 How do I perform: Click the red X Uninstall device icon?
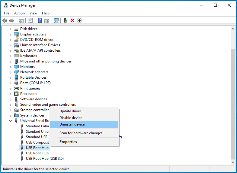pyautogui.click(x=72, y=20)
